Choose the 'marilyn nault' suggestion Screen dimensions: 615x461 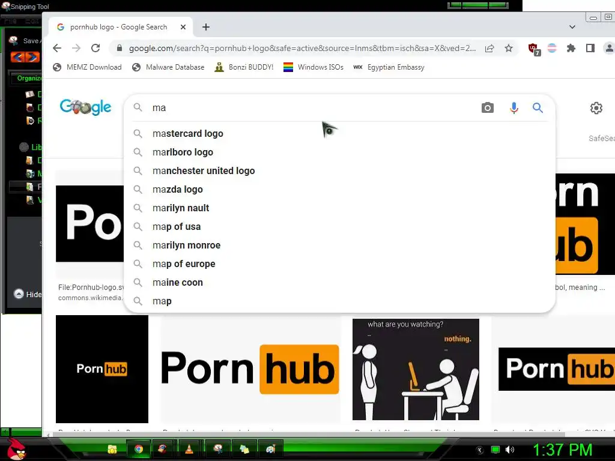pyautogui.click(x=339, y=208)
